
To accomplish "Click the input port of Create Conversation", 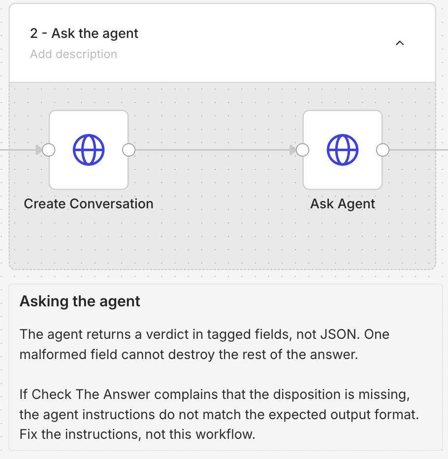I will tap(49, 150).
